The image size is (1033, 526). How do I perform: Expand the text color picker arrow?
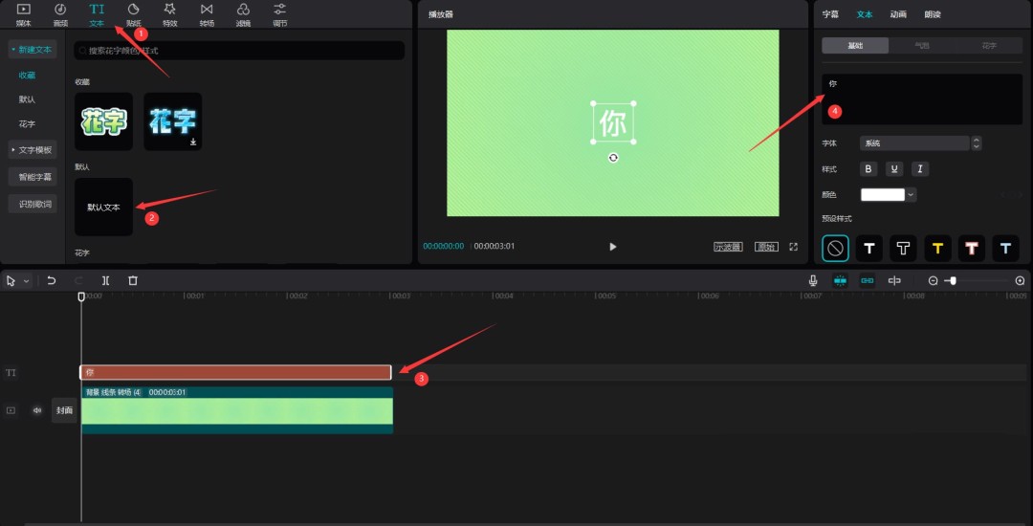(x=912, y=194)
